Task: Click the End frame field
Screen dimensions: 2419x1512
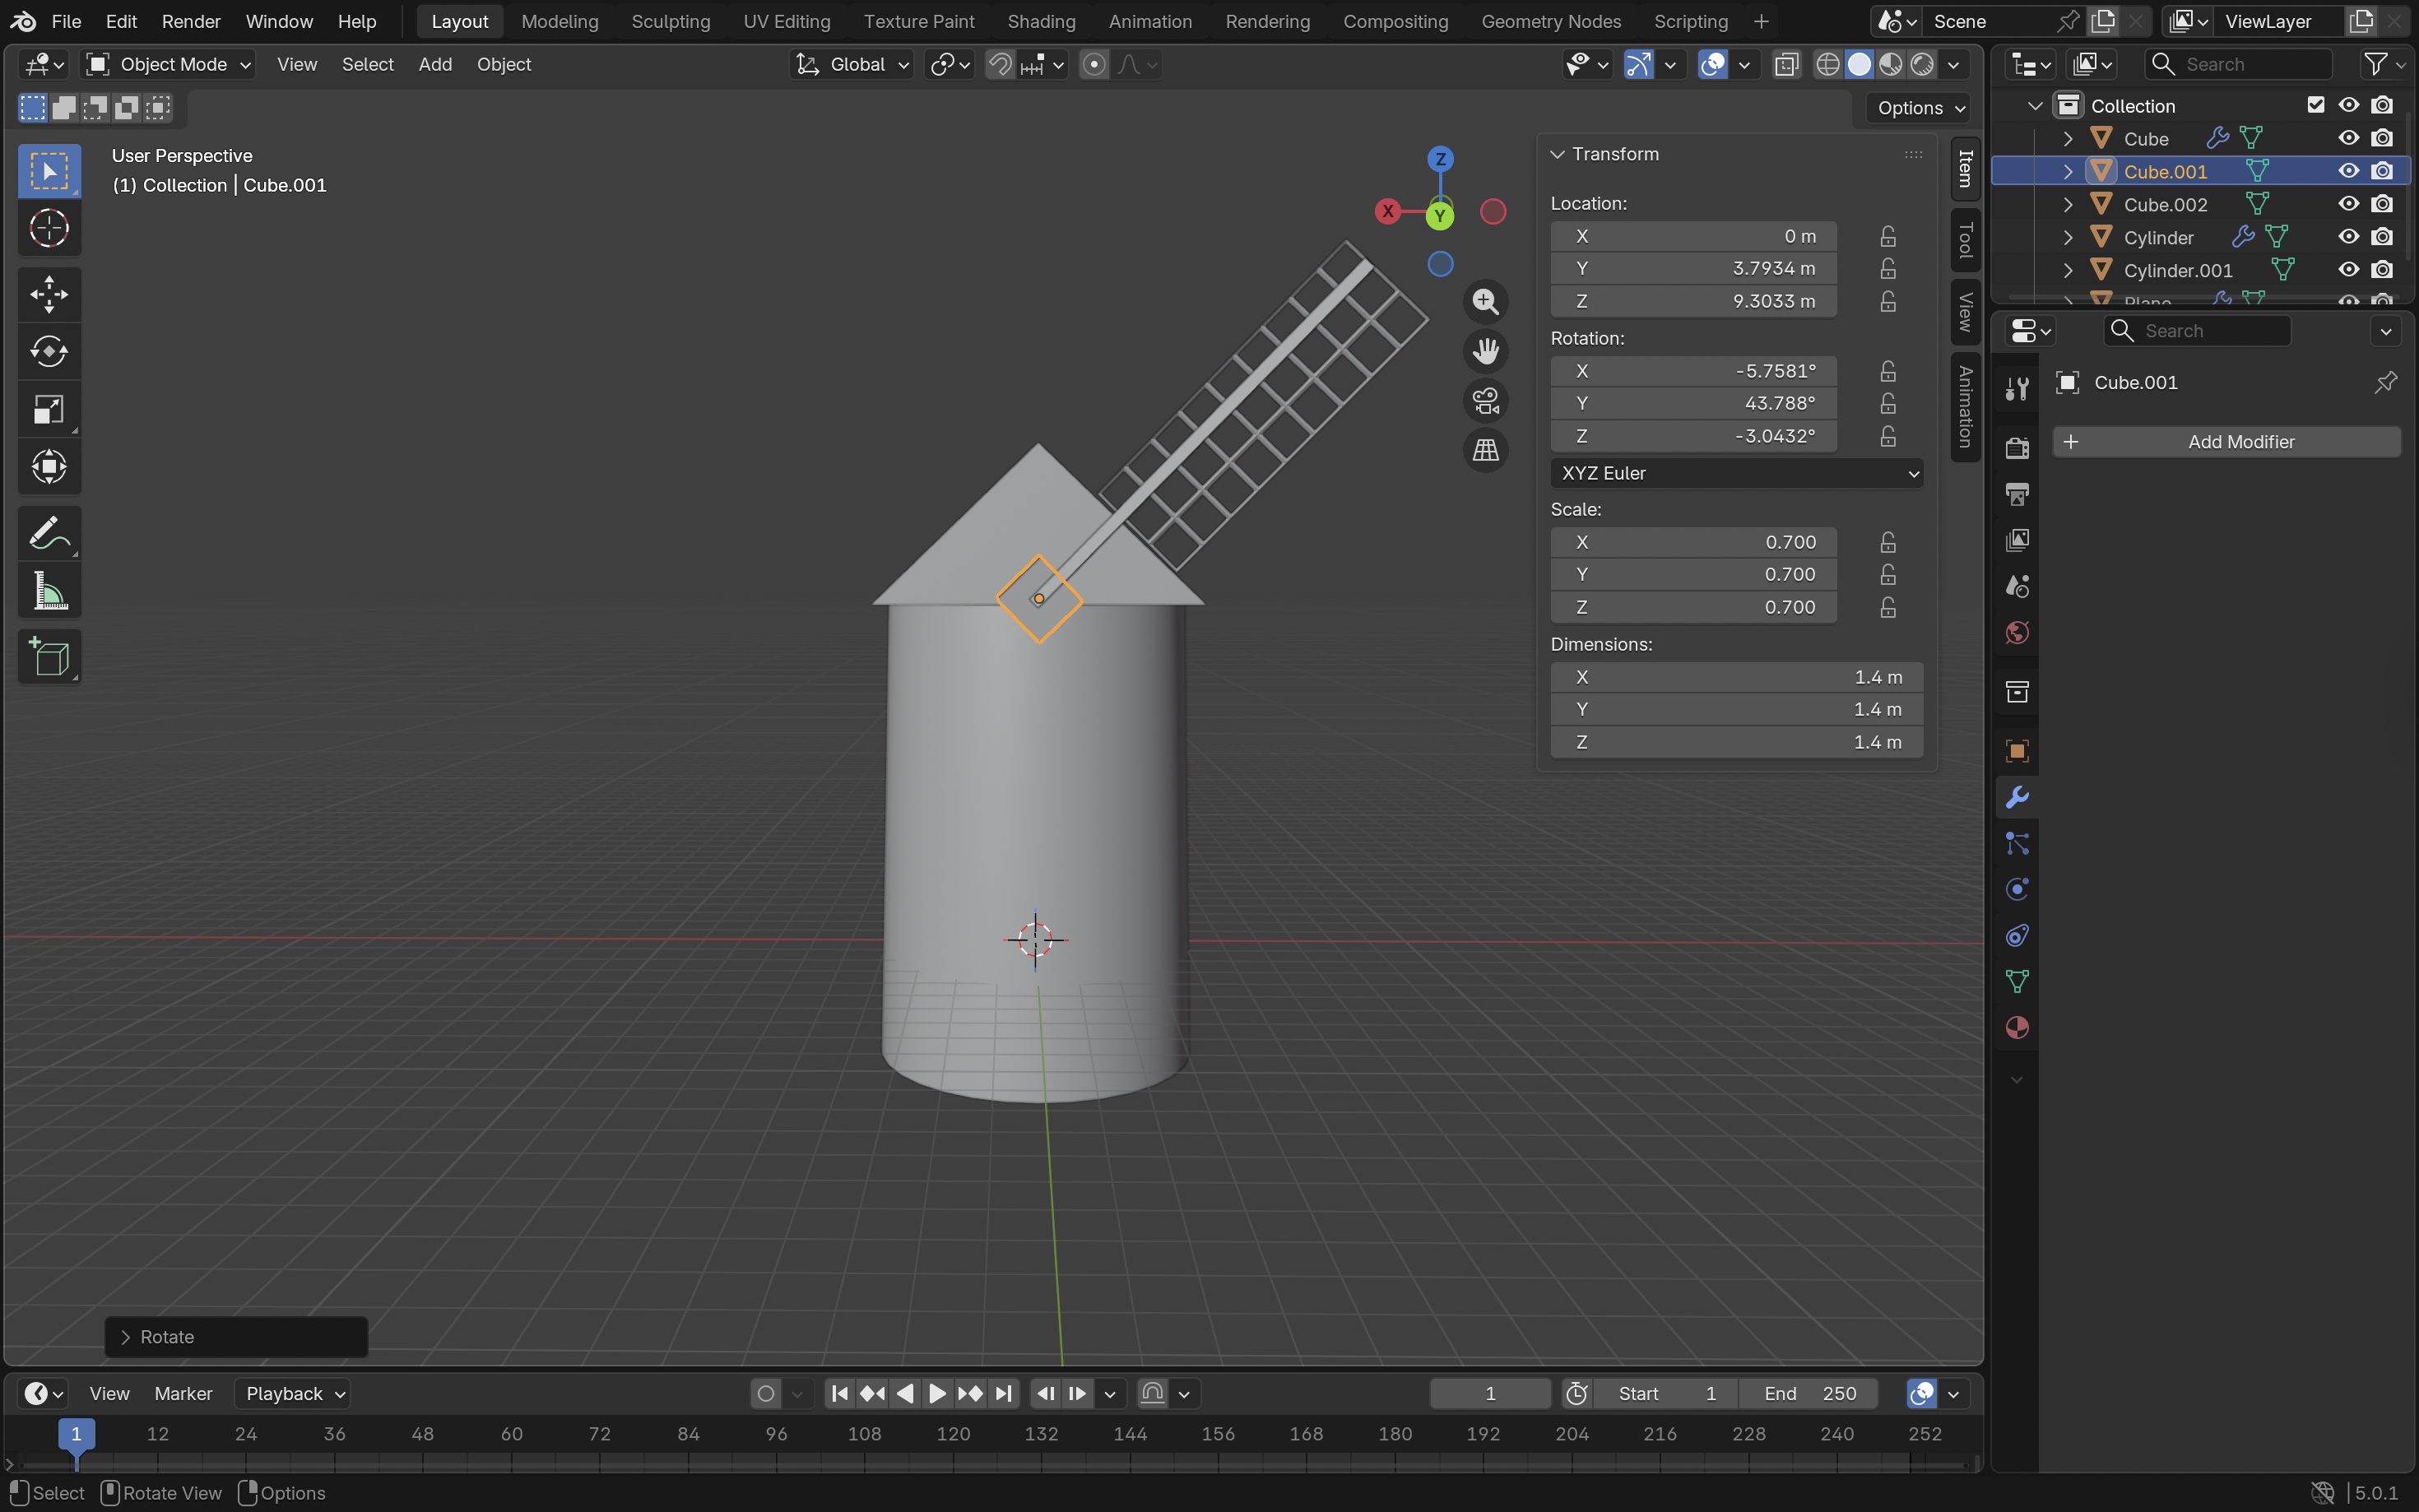Action: tap(1809, 1393)
